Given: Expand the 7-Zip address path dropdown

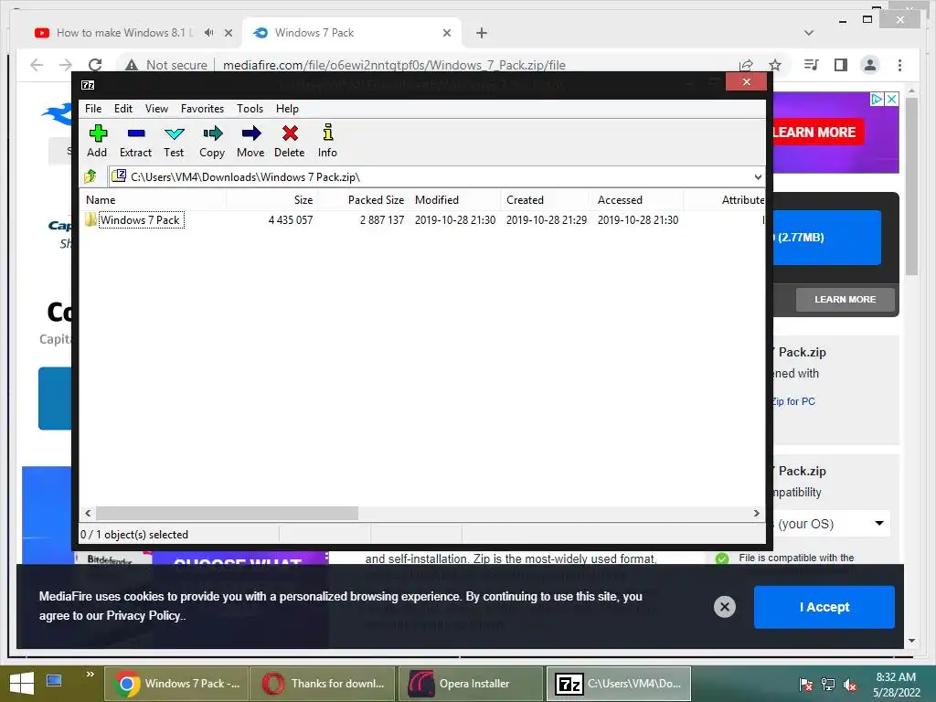Looking at the screenshot, I should [x=758, y=176].
